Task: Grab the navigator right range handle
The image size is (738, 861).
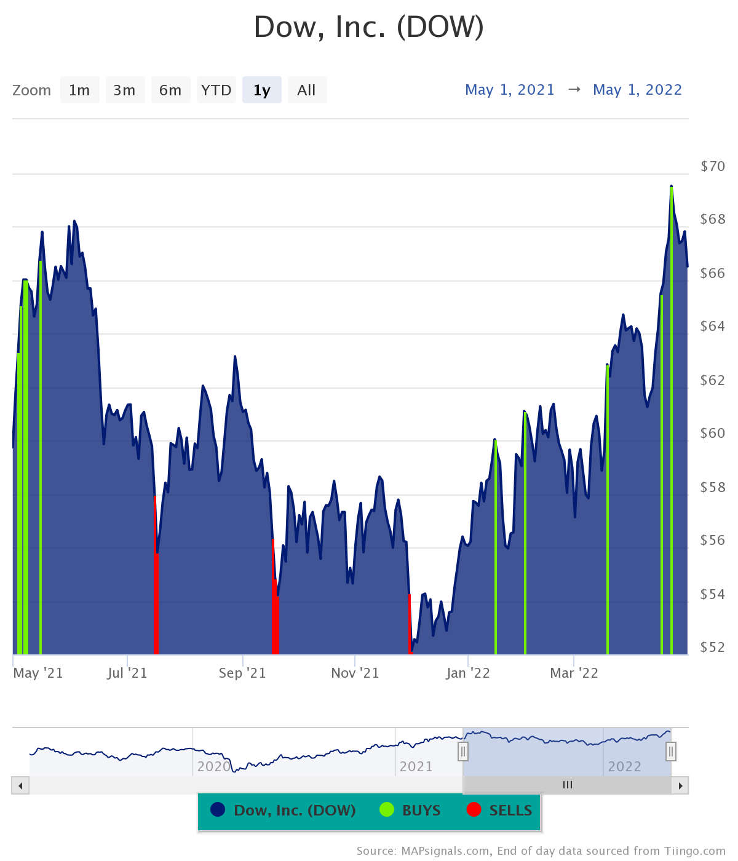Action: coord(671,751)
